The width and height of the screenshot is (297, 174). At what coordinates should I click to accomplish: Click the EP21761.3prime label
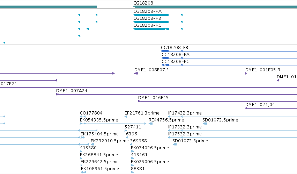(142, 113)
